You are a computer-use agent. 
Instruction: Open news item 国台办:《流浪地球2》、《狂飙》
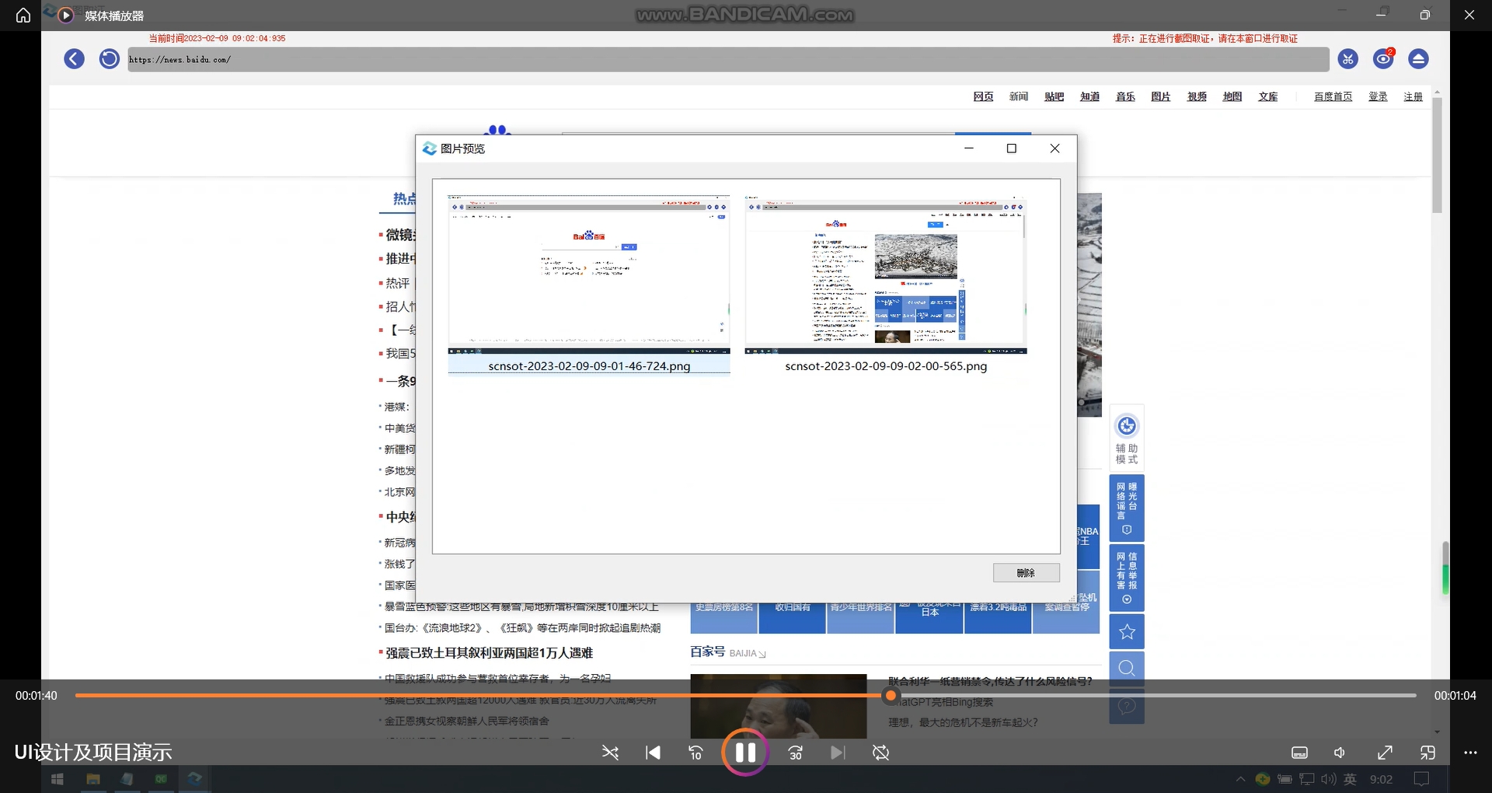(522, 628)
